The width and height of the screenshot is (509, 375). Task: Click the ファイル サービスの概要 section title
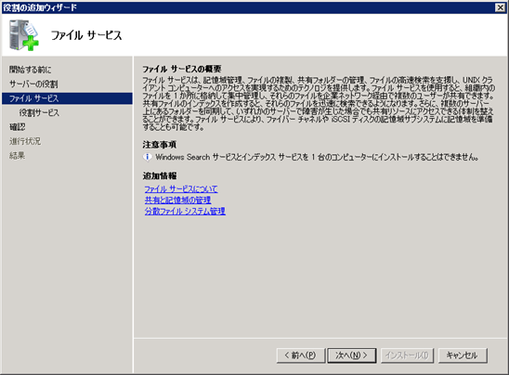[x=182, y=69]
